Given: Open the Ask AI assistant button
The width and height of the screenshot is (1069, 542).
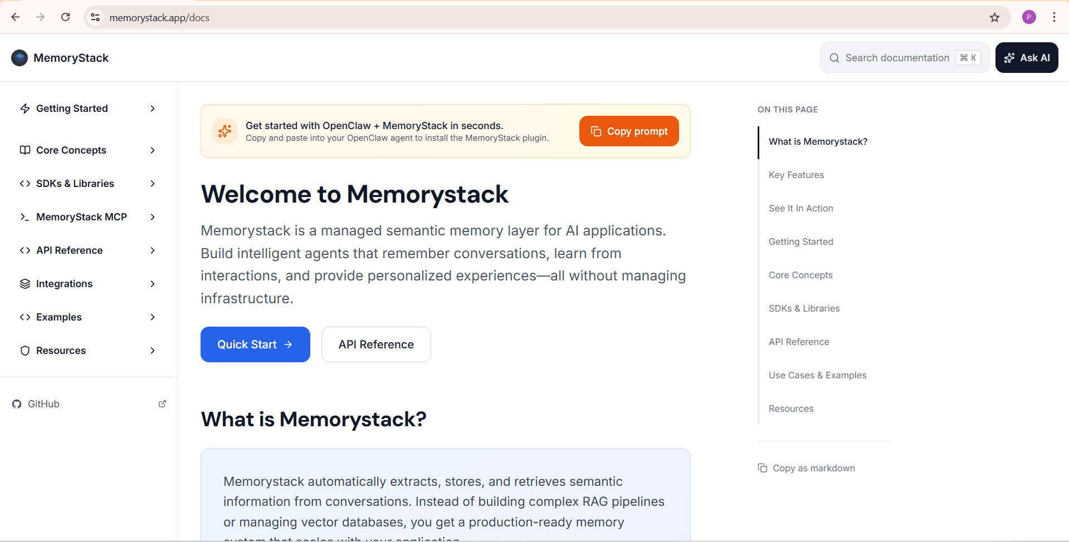Looking at the screenshot, I should [x=1027, y=58].
